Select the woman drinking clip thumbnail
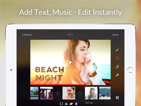 [x=91, y=93]
